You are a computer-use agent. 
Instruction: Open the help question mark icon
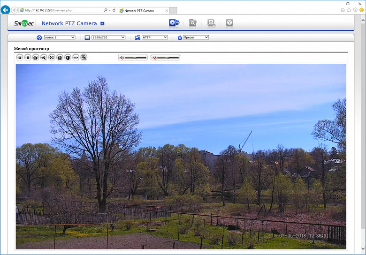pos(229,22)
